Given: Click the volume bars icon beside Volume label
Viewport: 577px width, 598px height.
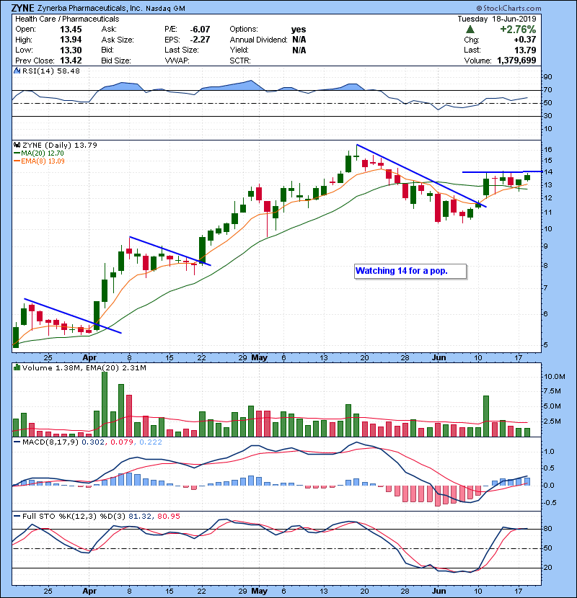Looking at the screenshot, I should tap(17, 367).
